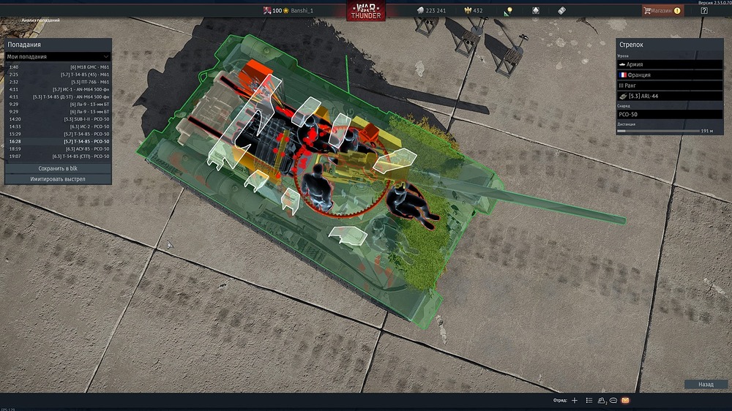Click the lightbulb icon in top bar
Viewport: 732px width, 411px height.
[508, 11]
